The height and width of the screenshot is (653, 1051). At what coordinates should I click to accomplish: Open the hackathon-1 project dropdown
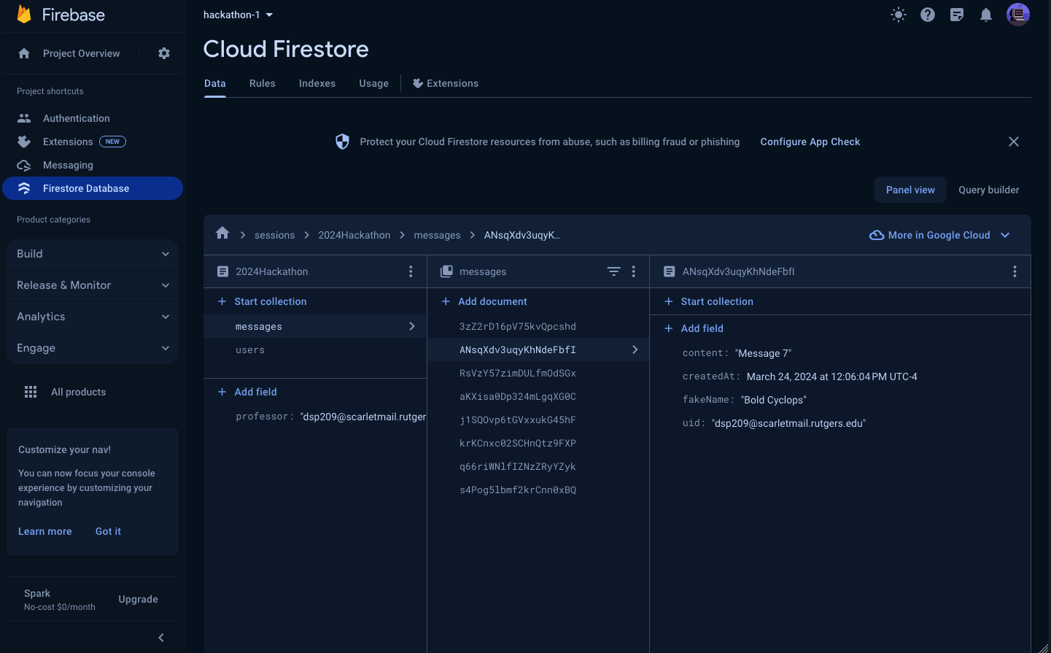(x=238, y=15)
